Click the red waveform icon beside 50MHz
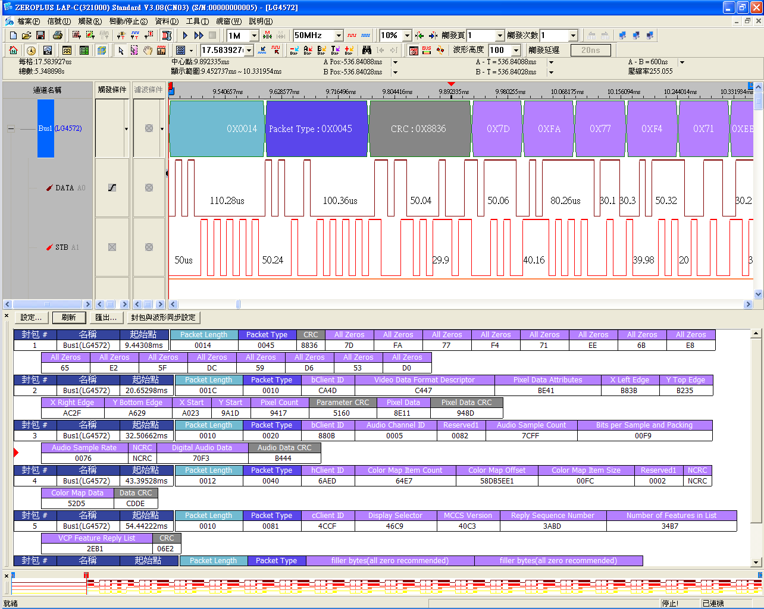 352,36
